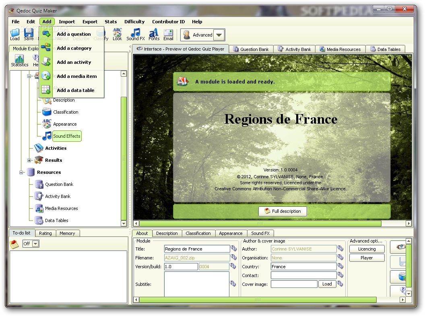Click the Data Tables gear icon
The height and width of the screenshot is (316, 425).
coord(39,220)
